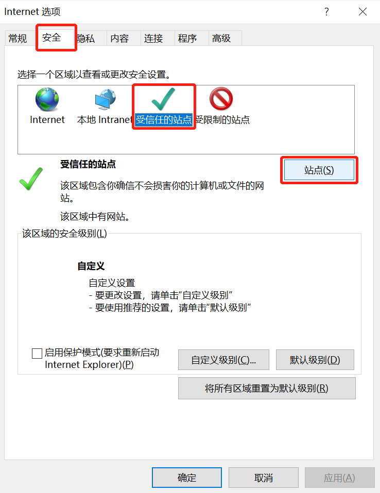
Task: Select the 安全 tab
Action: click(51, 38)
